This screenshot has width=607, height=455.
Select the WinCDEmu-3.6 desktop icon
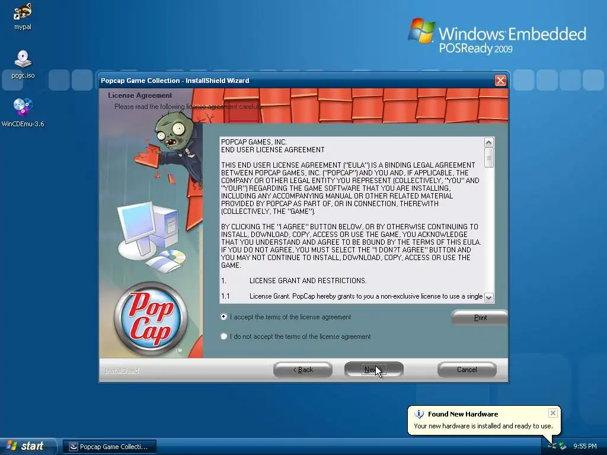coord(23,113)
